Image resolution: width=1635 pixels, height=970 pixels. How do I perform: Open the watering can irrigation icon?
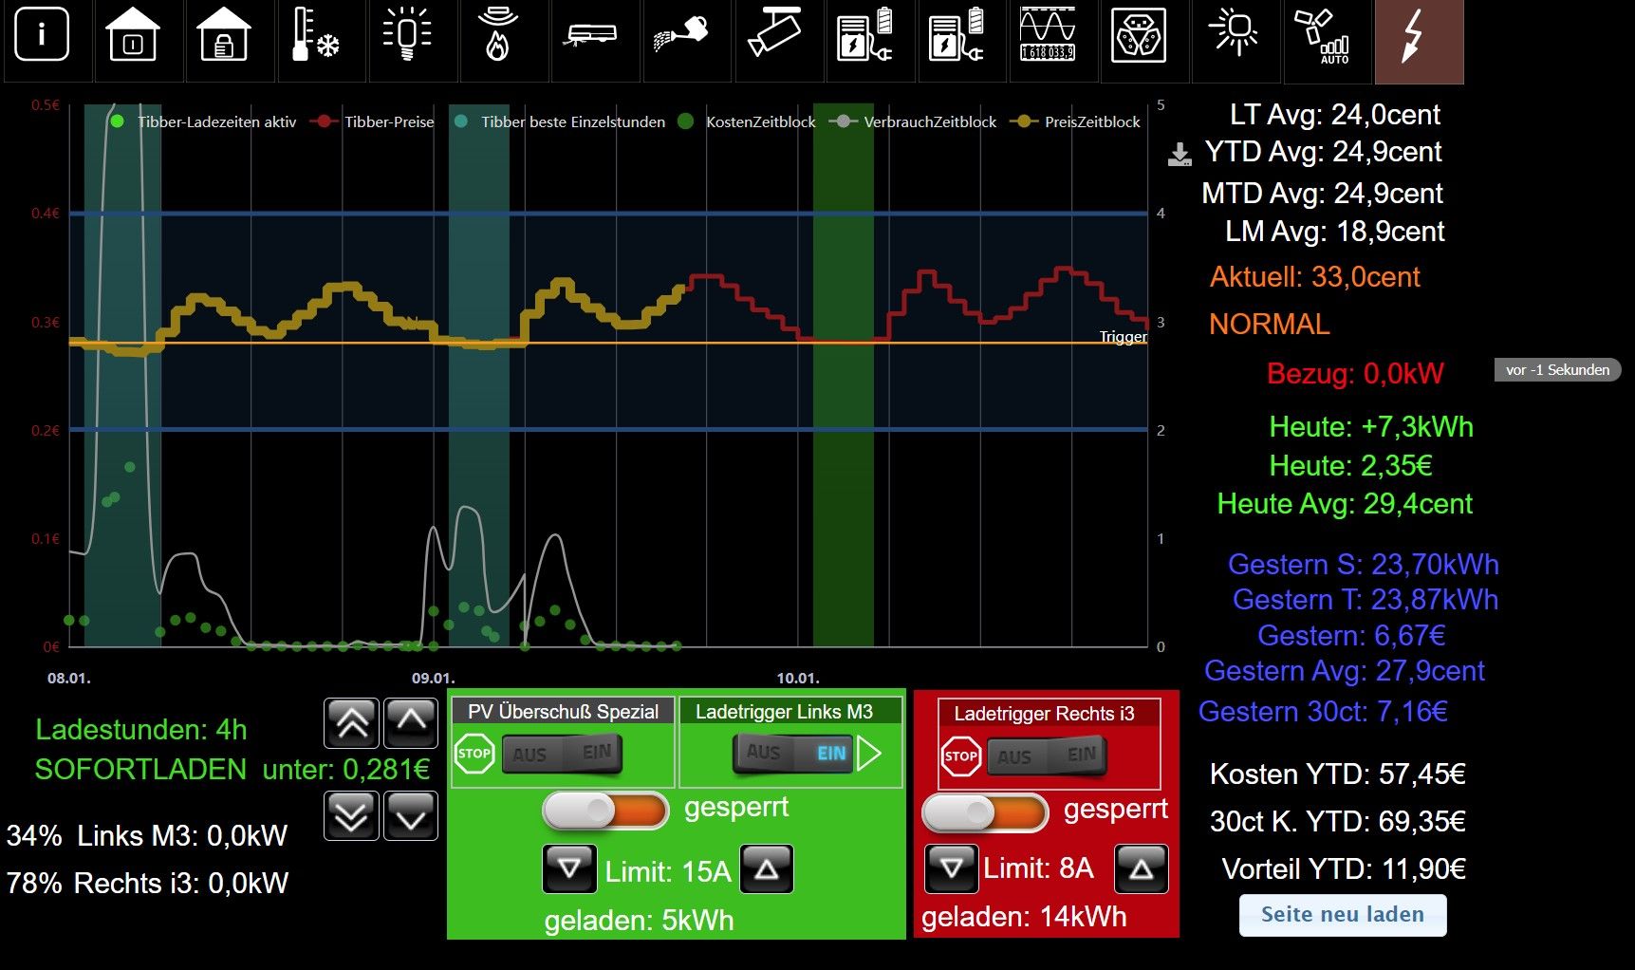coord(680,35)
